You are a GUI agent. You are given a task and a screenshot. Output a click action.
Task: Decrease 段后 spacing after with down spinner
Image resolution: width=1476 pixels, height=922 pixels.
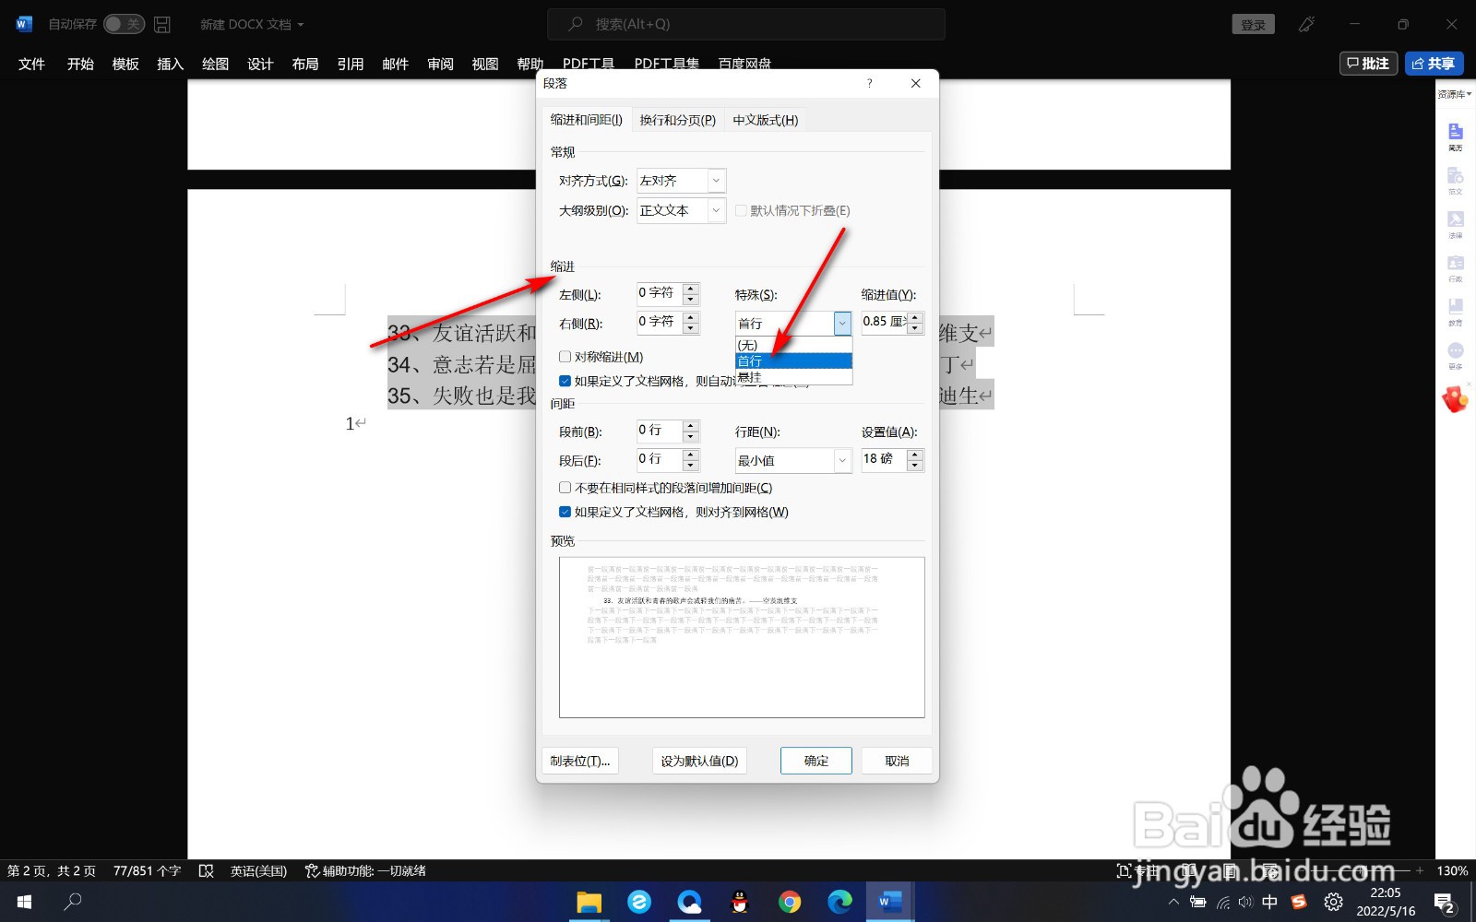pyautogui.click(x=691, y=466)
